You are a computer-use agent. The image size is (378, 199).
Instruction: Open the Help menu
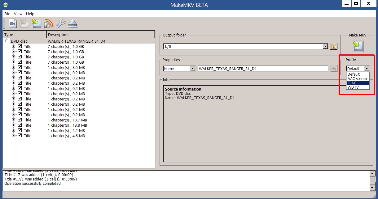tap(30, 14)
